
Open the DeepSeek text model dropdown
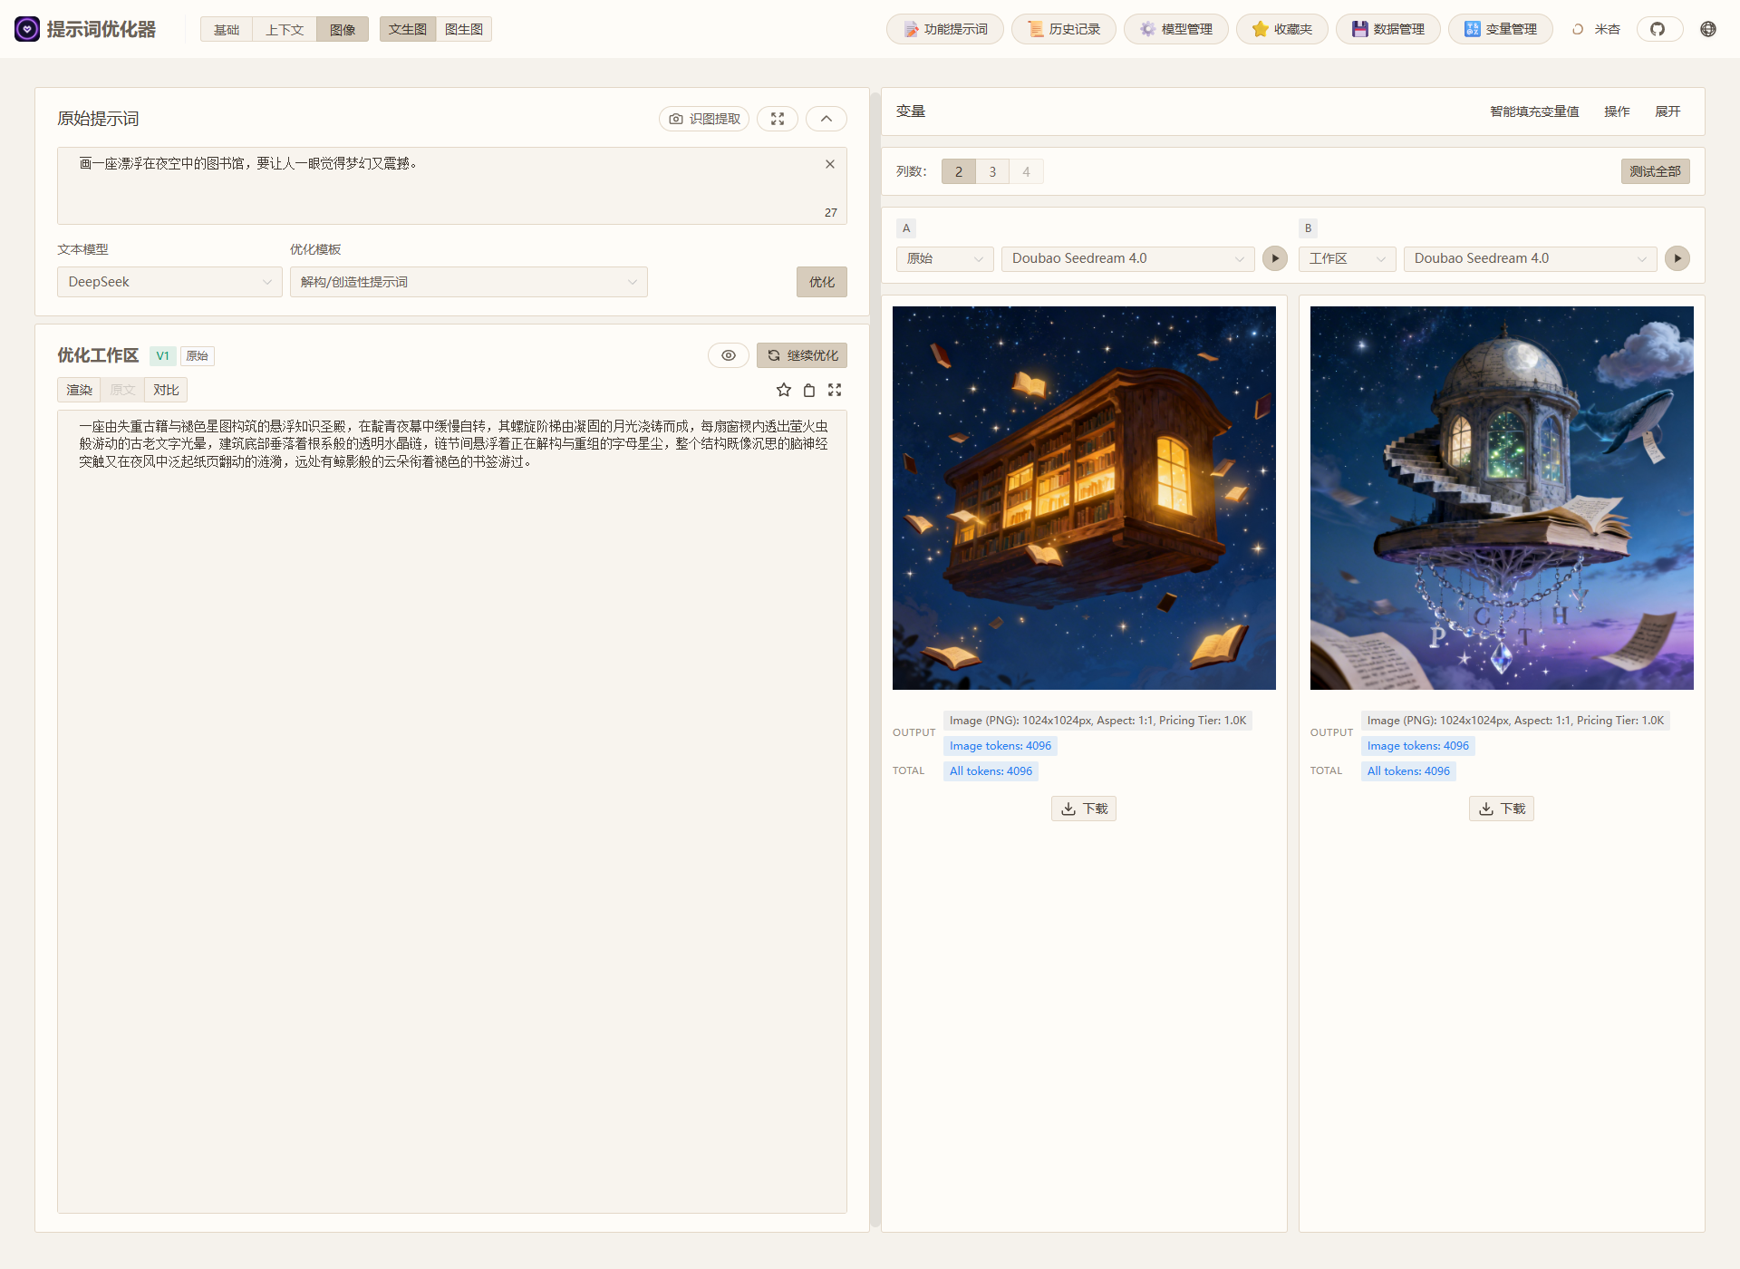169,281
